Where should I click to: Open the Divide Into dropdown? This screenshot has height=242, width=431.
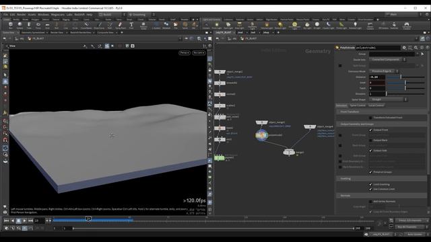click(388, 60)
